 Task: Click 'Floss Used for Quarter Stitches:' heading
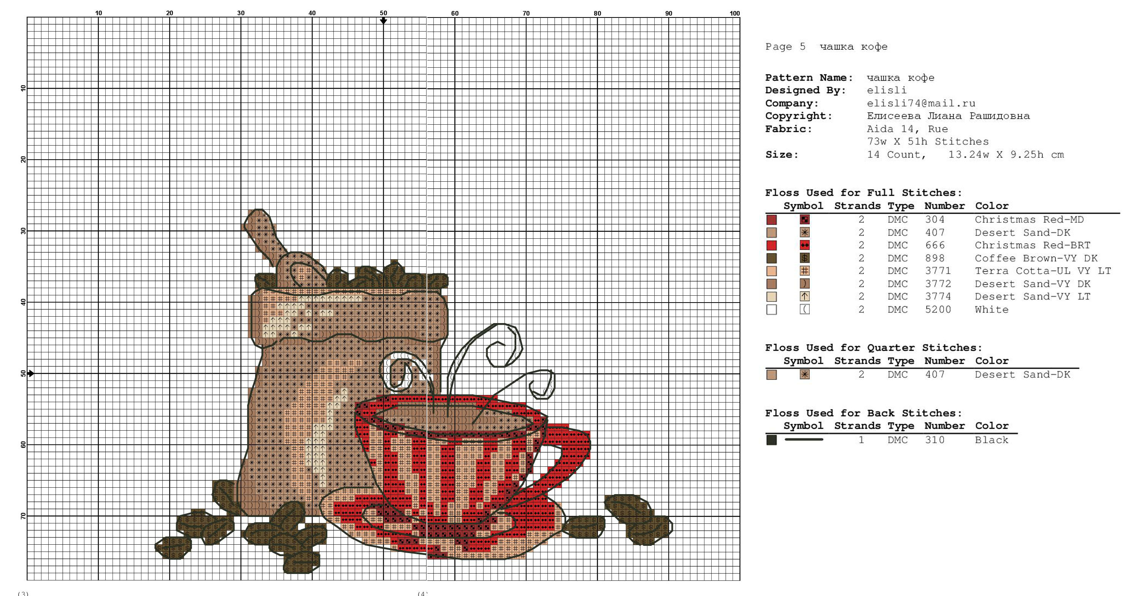[x=874, y=347]
